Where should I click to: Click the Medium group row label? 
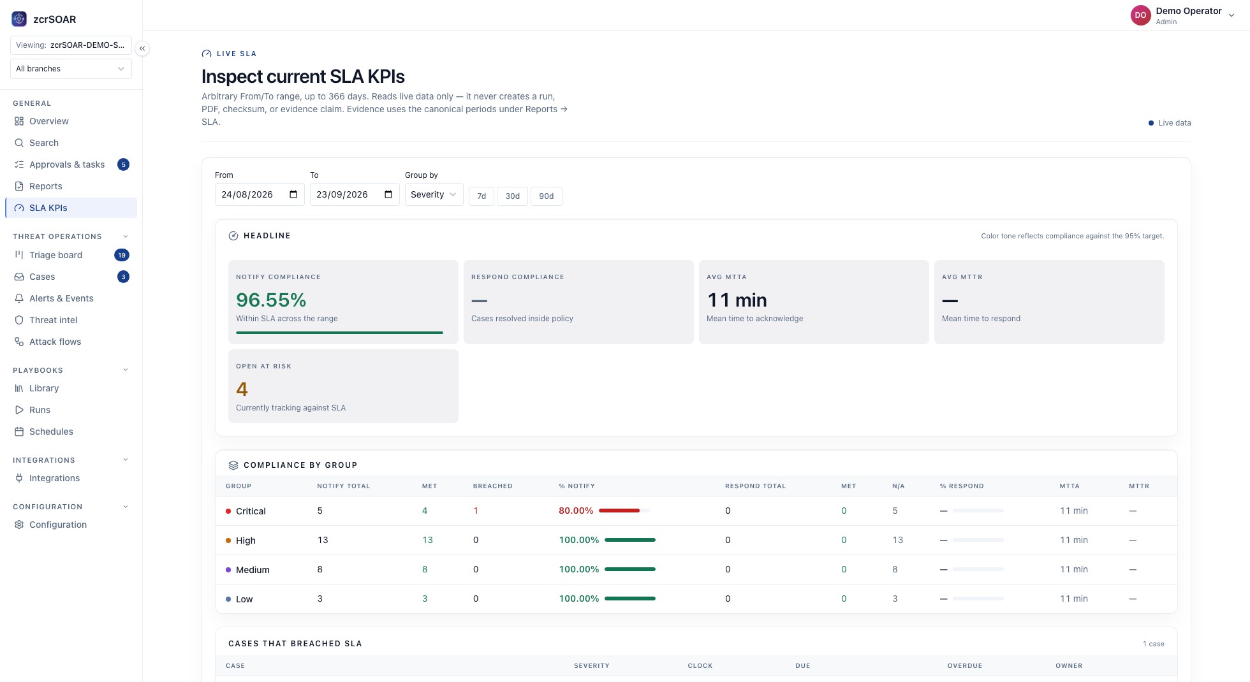253,570
